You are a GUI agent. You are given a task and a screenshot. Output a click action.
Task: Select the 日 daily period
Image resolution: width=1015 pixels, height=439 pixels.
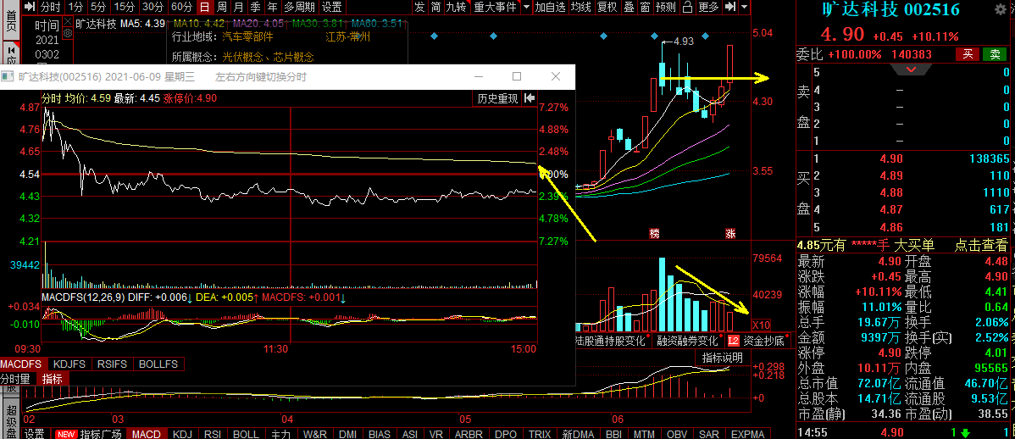204,7
